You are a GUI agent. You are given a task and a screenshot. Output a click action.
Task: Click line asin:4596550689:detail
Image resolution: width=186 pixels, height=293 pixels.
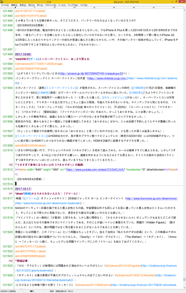30,256
